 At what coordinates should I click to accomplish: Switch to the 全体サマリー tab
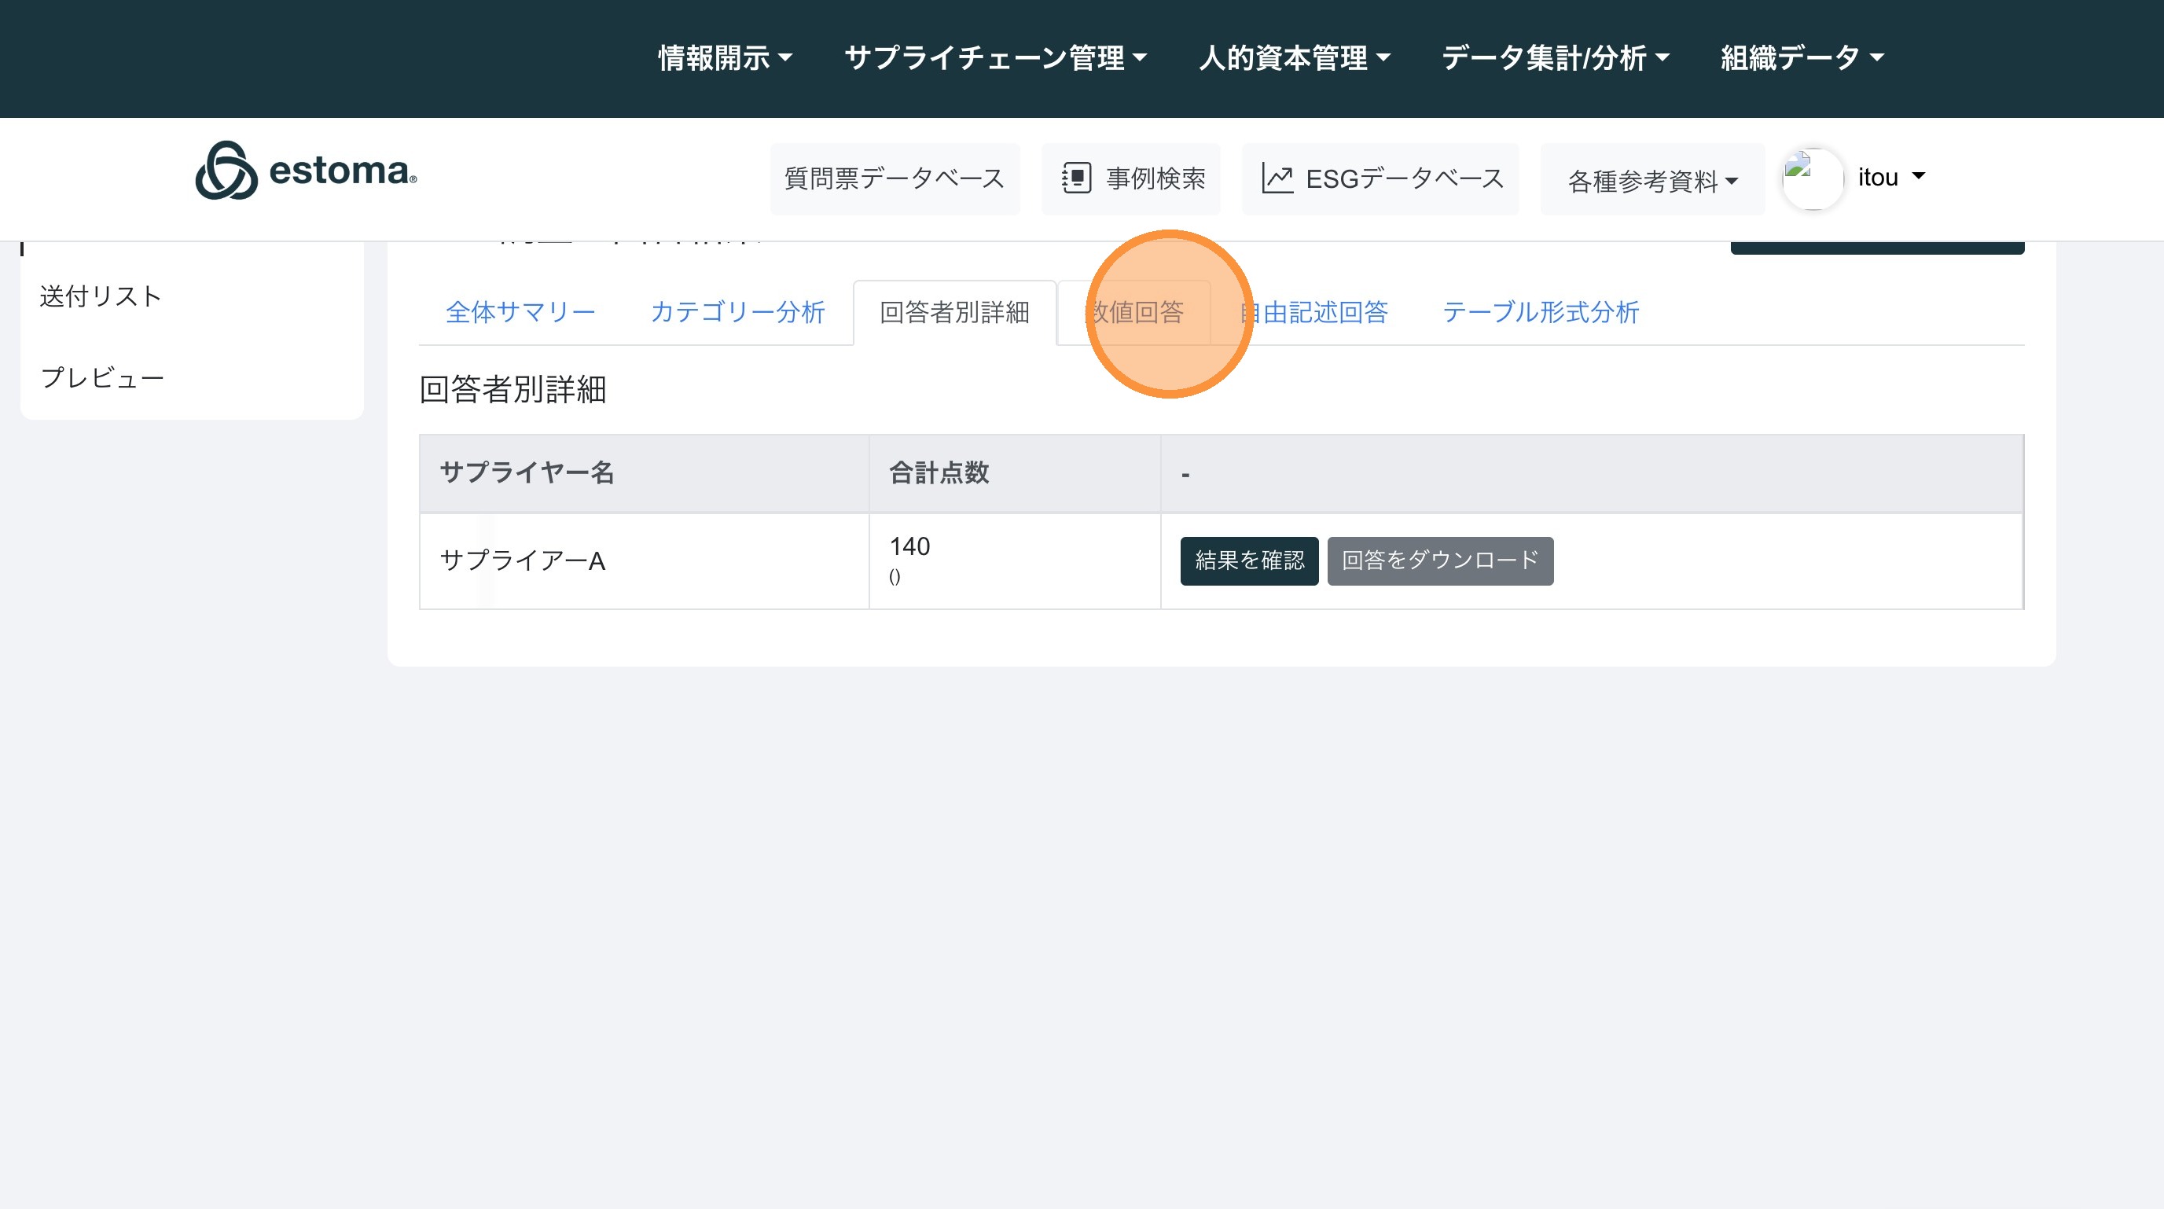(520, 313)
